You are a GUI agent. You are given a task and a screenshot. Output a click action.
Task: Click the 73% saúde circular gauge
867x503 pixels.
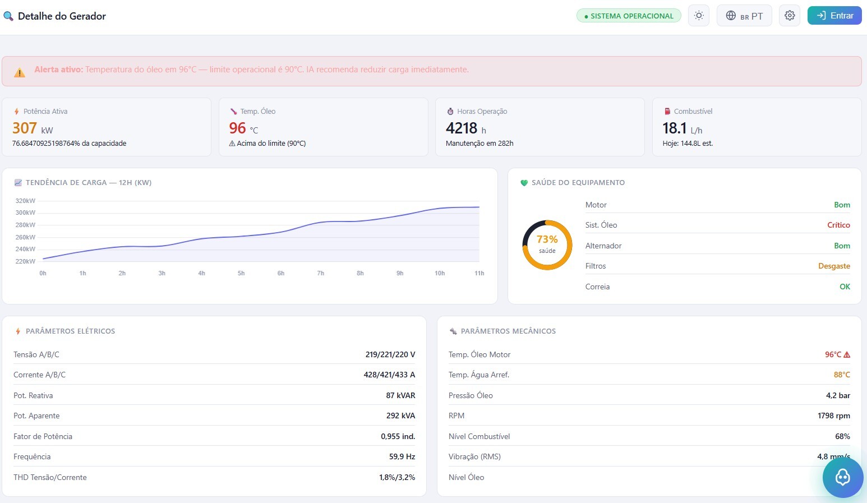(x=547, y=245)
